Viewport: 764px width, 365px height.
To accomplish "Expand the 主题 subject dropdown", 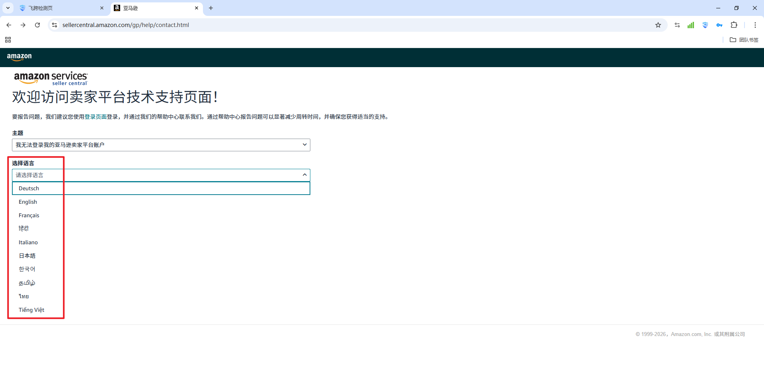I will click(161, 145).
